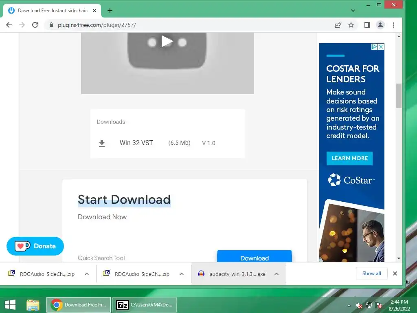Share this page icon

coord(338,25)
